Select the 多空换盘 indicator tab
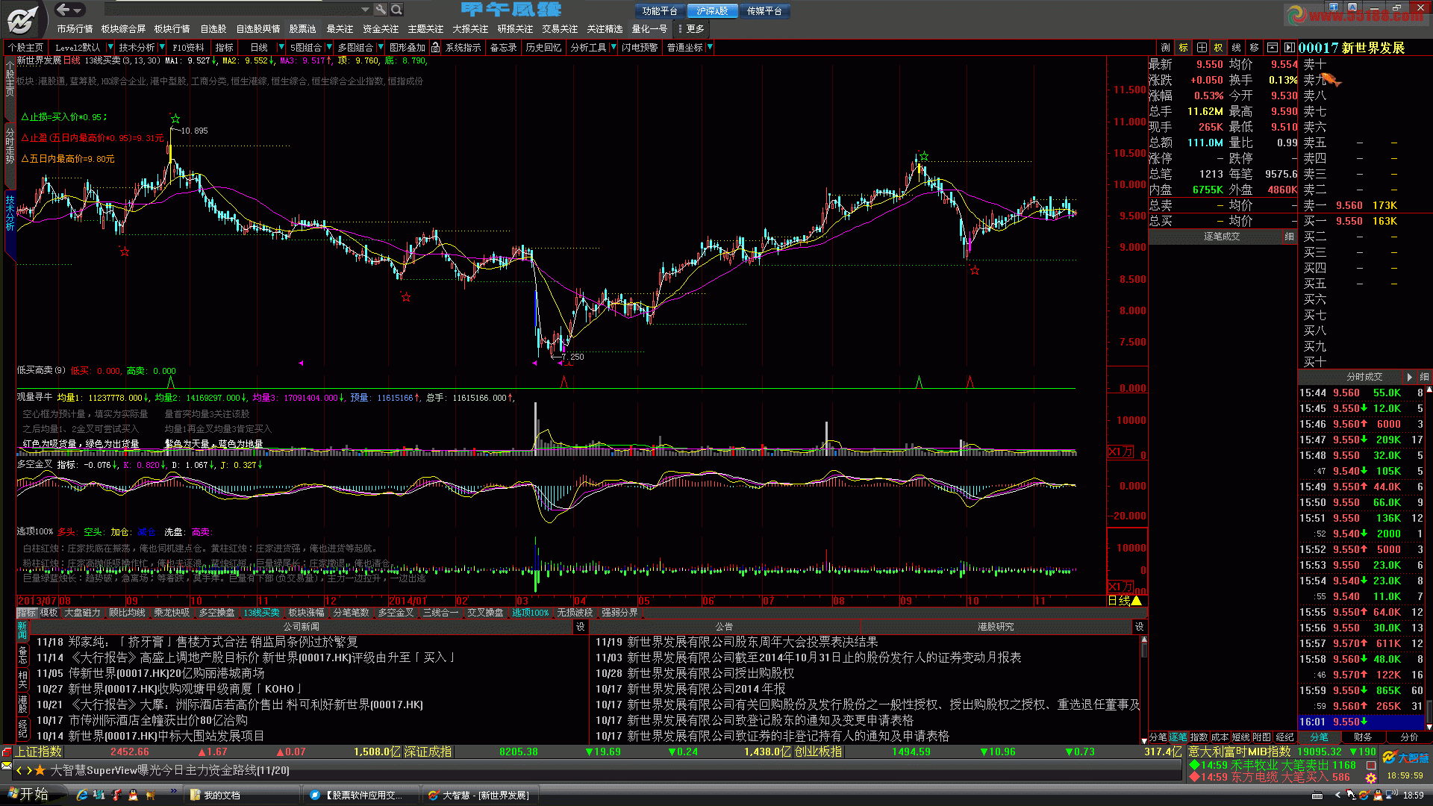The height and width of the screenshot is (806, 1433). 216,613
